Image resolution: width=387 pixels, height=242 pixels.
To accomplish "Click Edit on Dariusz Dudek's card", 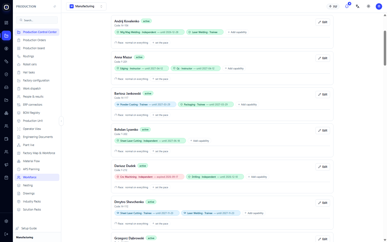I will point(323,167).
